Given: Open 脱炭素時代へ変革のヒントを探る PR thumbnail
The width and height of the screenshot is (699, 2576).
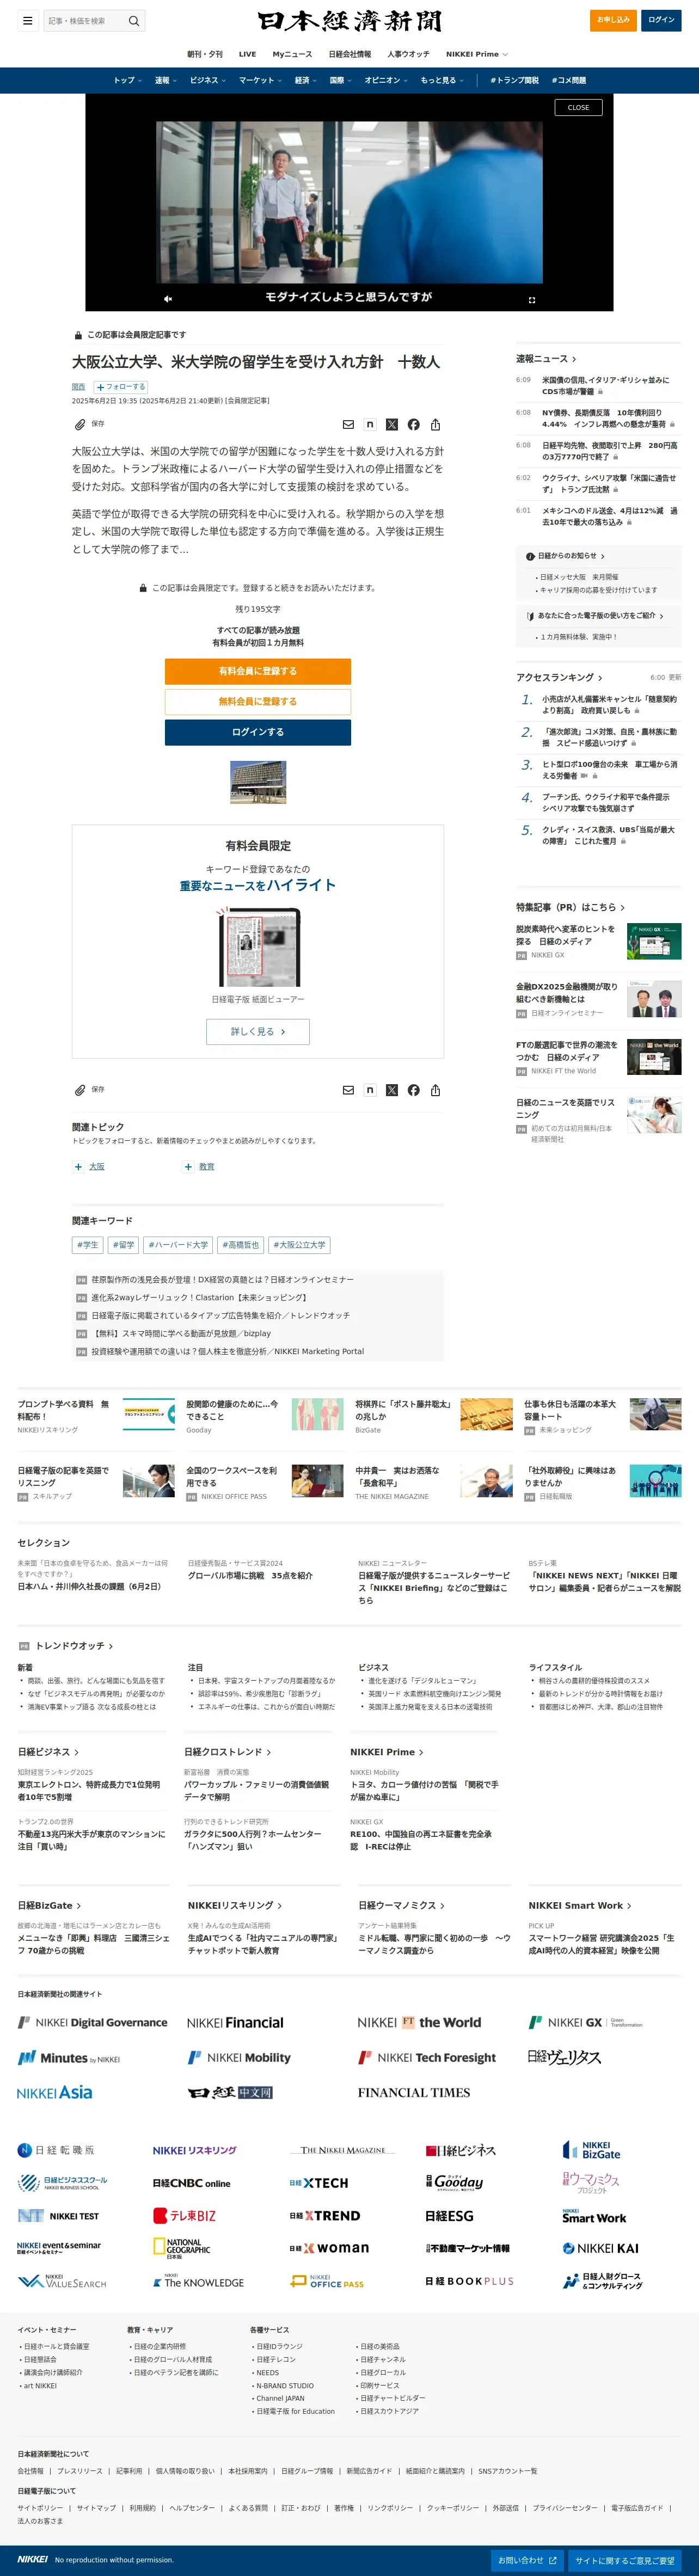Looking at the screenshot, I should tap(654, 942).
